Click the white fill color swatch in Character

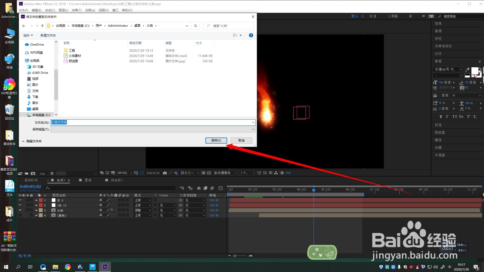pos(475,71)
